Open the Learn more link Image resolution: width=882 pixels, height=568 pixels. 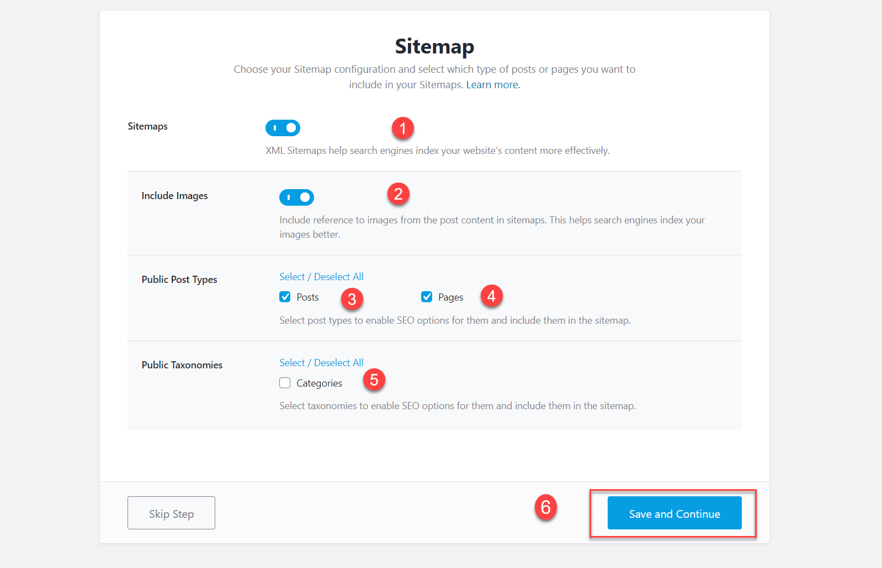point(493,85)
